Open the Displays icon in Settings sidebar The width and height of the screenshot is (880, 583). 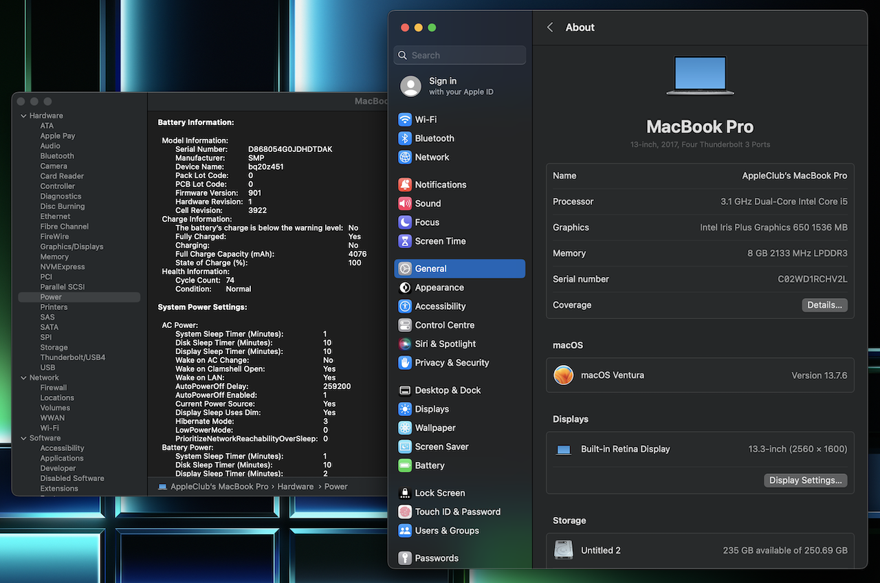pyautogui.click(x=405, y=409)
